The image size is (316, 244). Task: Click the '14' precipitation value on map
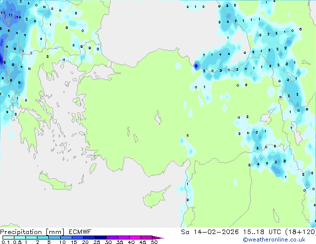click(x=19, y=17)
